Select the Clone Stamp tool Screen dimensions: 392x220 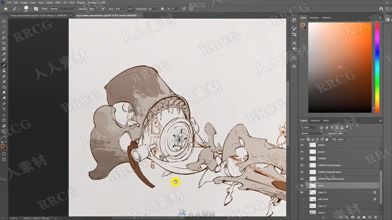[4, 71]
